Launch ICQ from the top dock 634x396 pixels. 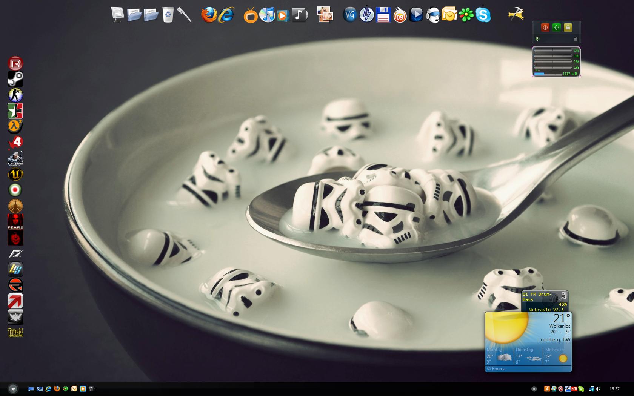pyautogui.click(x=466, y=15)
